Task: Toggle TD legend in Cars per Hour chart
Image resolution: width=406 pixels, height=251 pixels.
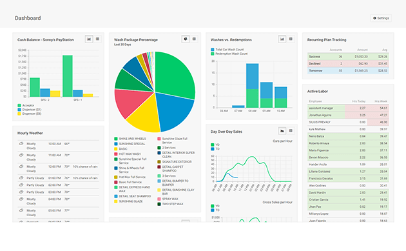Action: pos(215,149)
